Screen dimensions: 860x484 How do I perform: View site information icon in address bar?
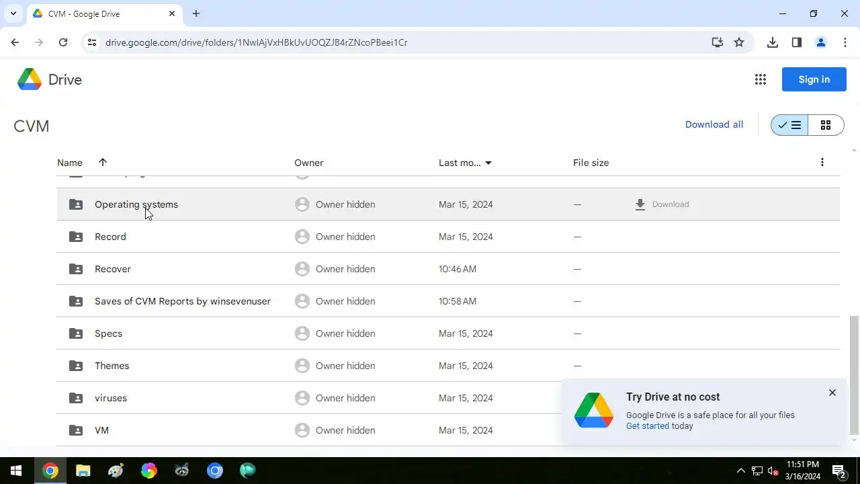click(x=93, y=42)
